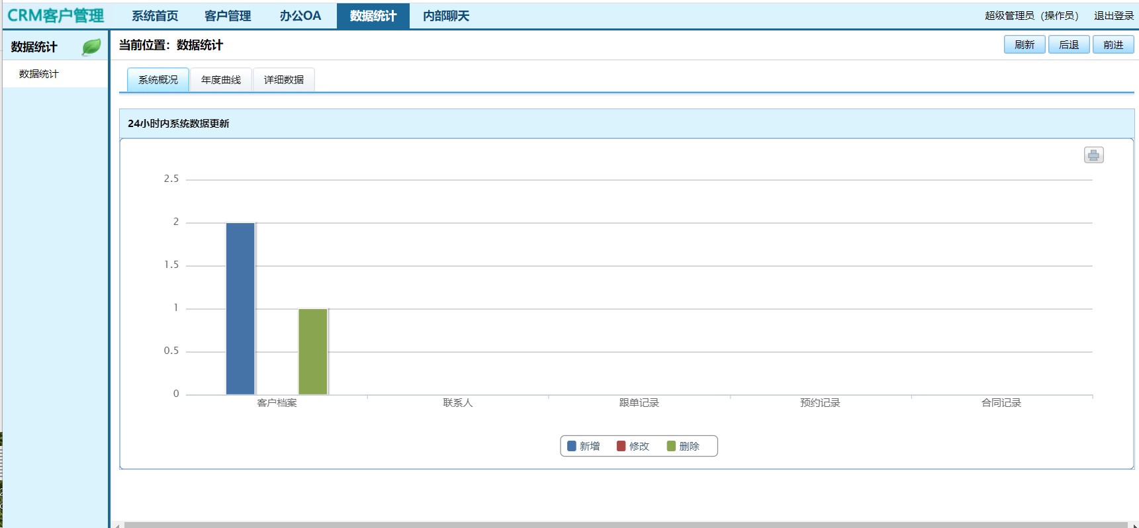
Task: Toggle the 新增 legend series
Action: 584,446
